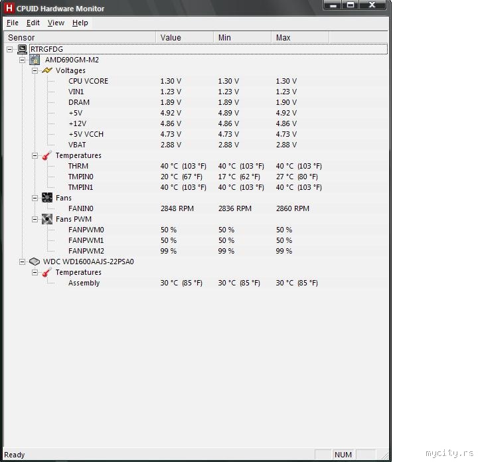Click the thermometer icon under the WDC drive
The height and width of the screenshot is (462, 478).
(x=47, y=272)
